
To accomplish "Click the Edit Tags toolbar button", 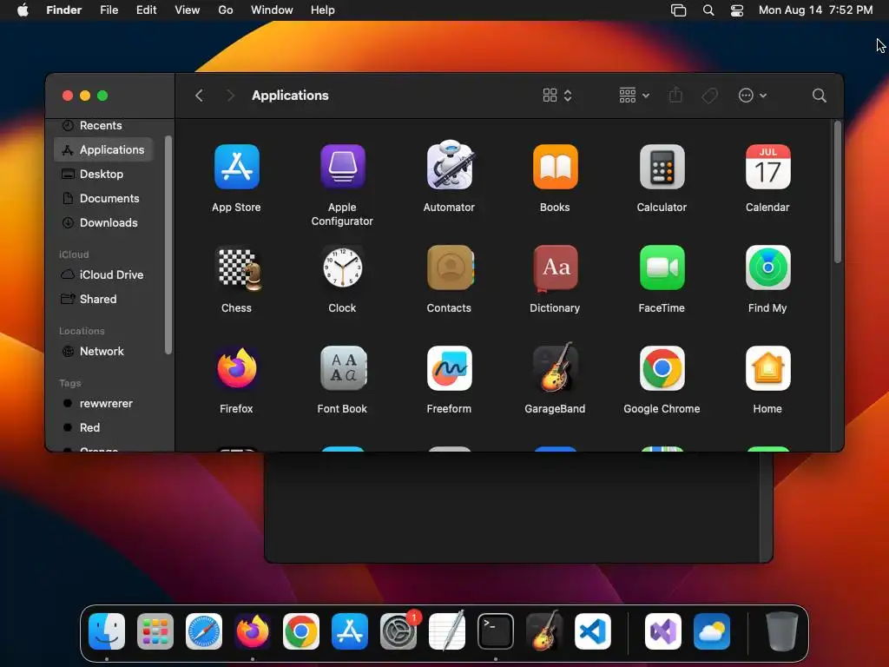I will pos(710,96).
